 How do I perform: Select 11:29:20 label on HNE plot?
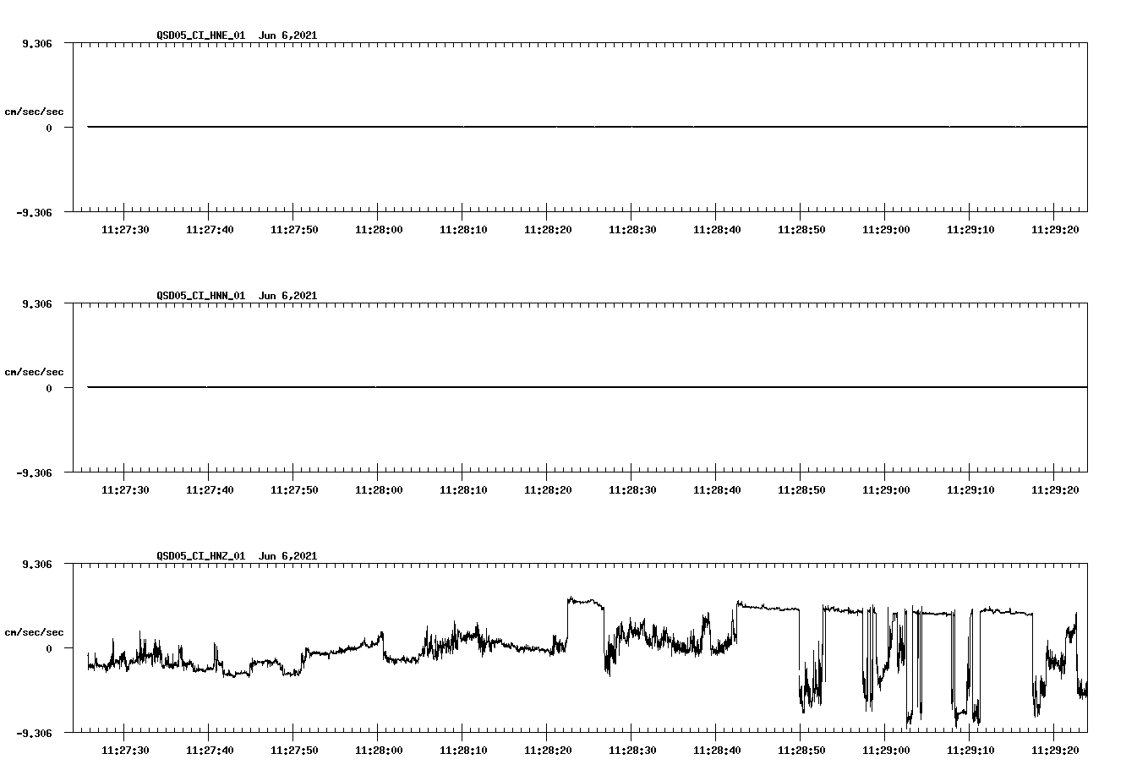[1055, 230]
